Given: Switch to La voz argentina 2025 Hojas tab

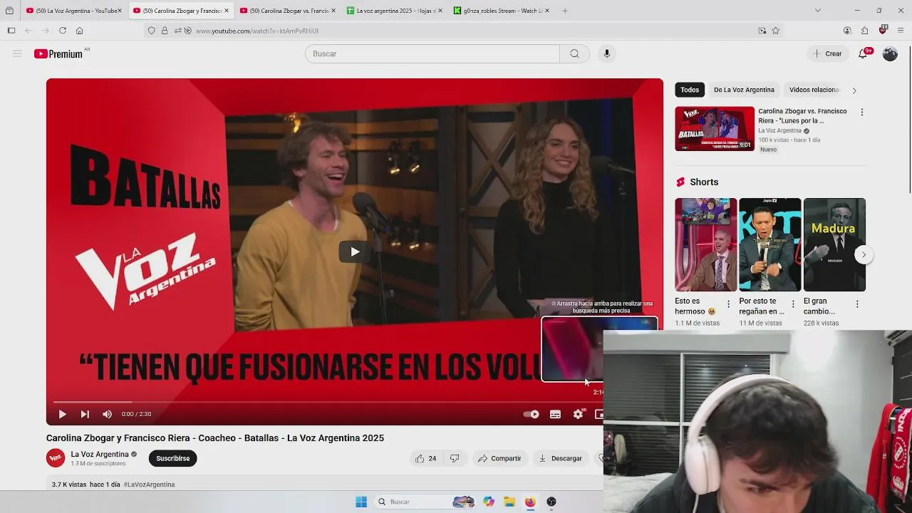Looking at the screenshot, I should tap(394, 11).
